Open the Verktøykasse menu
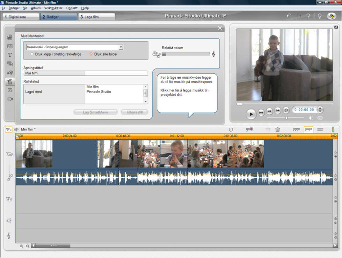Viewport: 342px width, 258px height. pyautogui.click(x=53, y=8)
